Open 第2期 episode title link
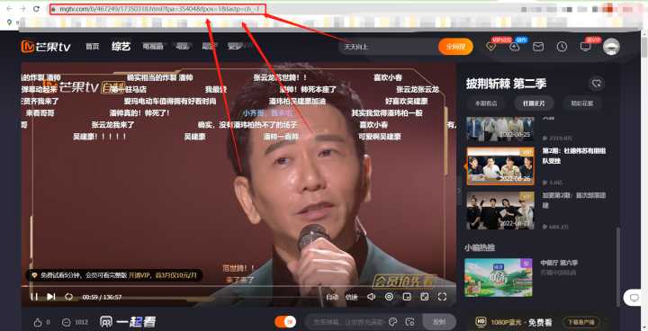The image size is (648, 331). (x=574, y=156)
